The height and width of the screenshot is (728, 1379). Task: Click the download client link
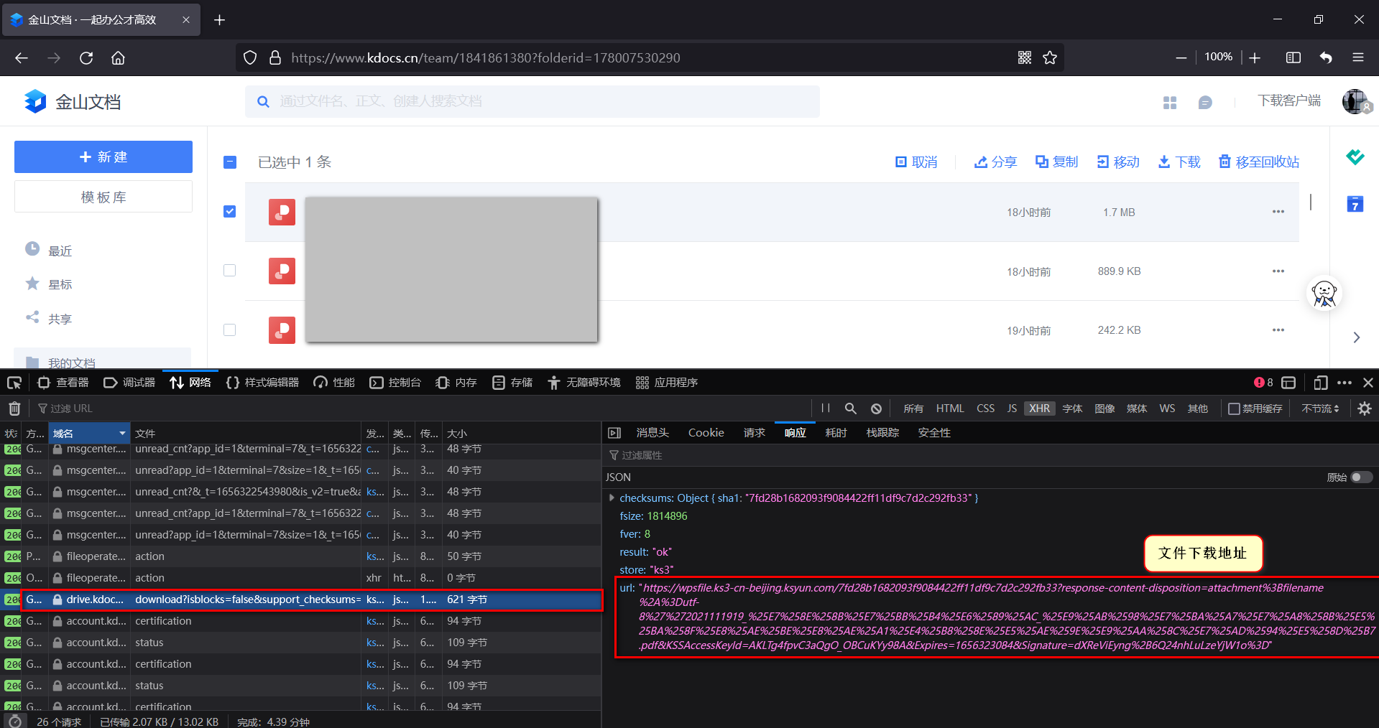tap(1289, 101)
